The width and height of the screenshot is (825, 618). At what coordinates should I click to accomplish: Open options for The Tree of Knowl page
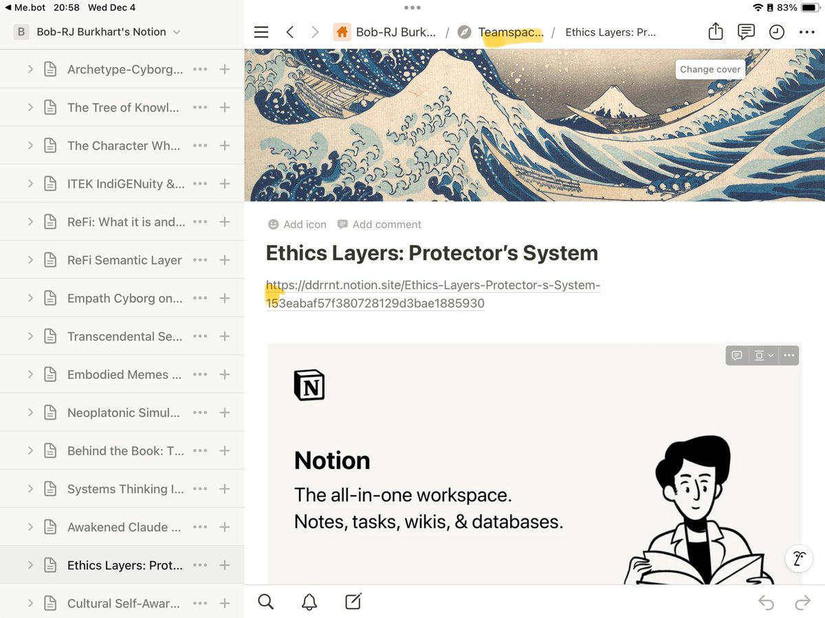(200, 107)
